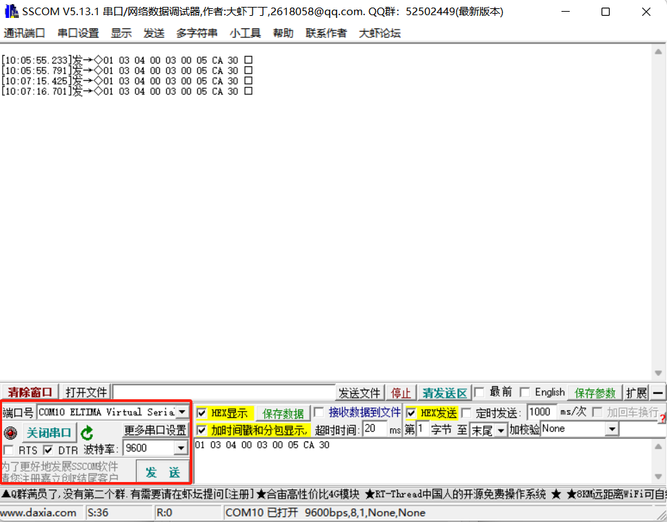Click the 1000 ms/次 timed send interval field
Viewport: 667px width, 522px height.
click(542, 412)
